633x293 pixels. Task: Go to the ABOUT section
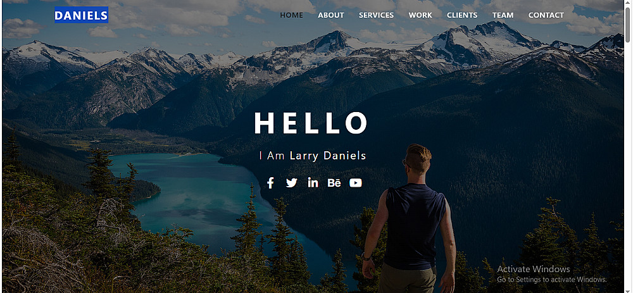pyautogui.click(x=331, y=15)
